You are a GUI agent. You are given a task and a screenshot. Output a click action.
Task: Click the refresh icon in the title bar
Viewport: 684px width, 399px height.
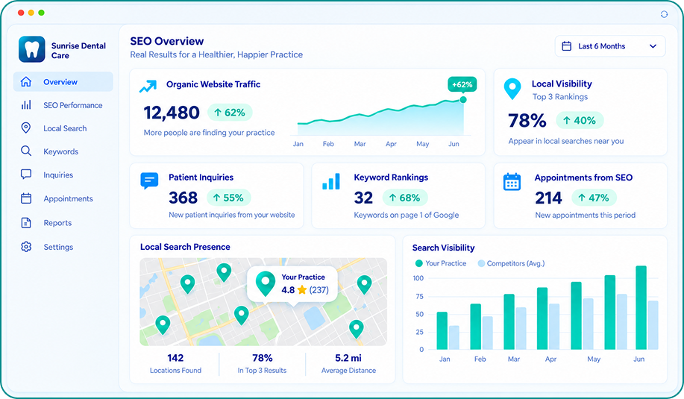[664, 14]
